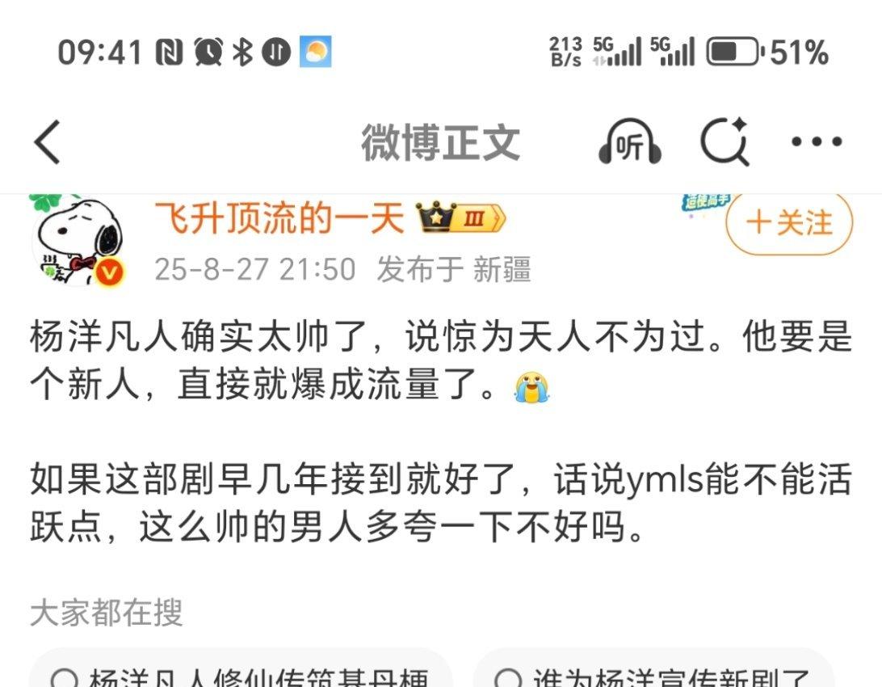Screen dimensions: 882x687
Task: Tap the alarm clock status icon
Action: 208,52
